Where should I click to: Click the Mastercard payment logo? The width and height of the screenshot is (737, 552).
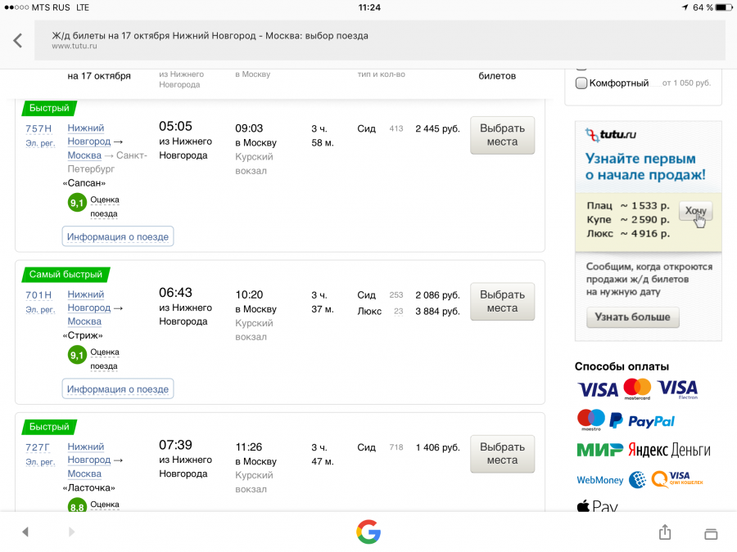click(637, 389)
